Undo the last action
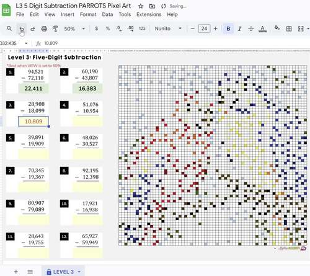The height and width of the screenshot is (276, 310). tap(22, 29)
